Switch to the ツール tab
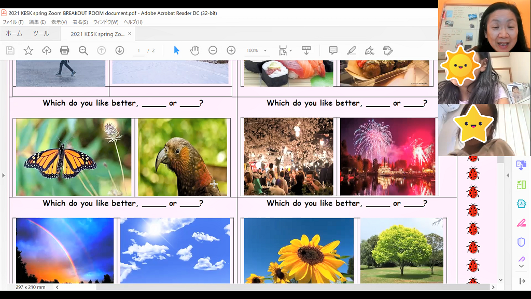 coord(41,34)
